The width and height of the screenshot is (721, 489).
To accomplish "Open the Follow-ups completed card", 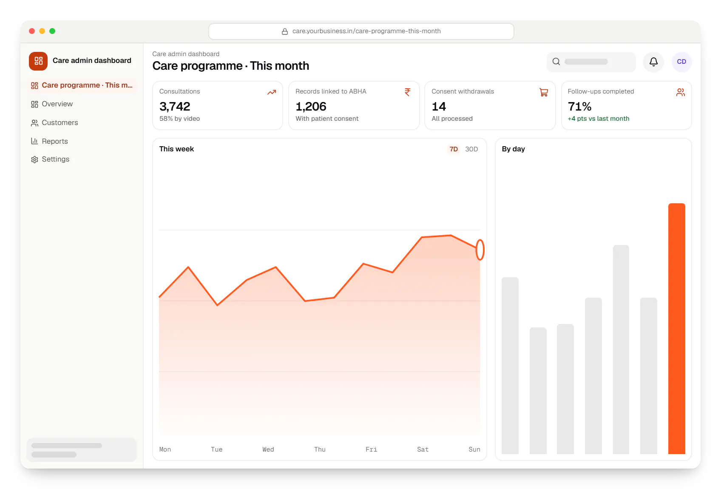I will point(626,105).
